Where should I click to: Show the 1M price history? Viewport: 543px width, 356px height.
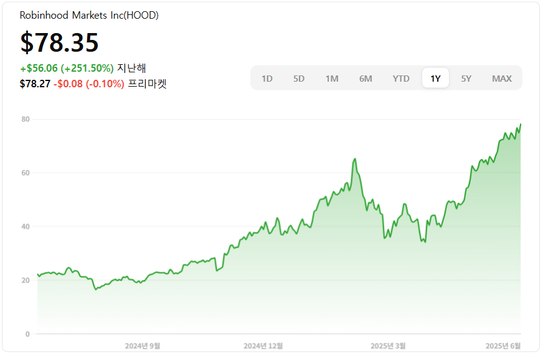point(332,79)
